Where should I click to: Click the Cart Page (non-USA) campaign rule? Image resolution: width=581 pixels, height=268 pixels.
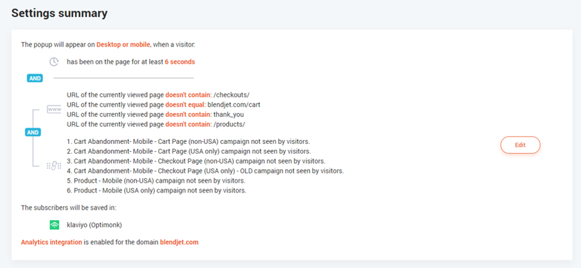pos(188,141)
